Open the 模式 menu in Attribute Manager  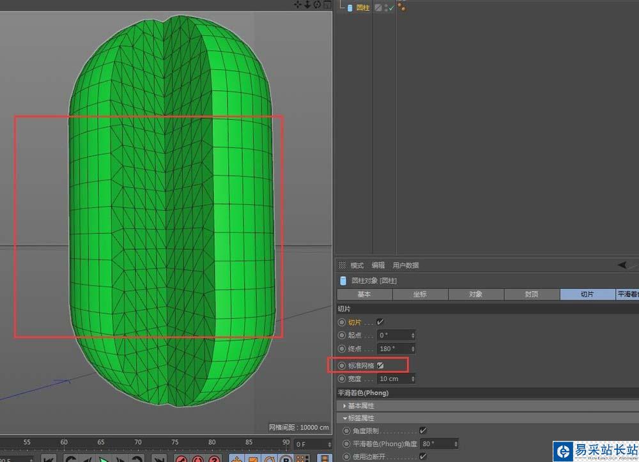point(357,265)
